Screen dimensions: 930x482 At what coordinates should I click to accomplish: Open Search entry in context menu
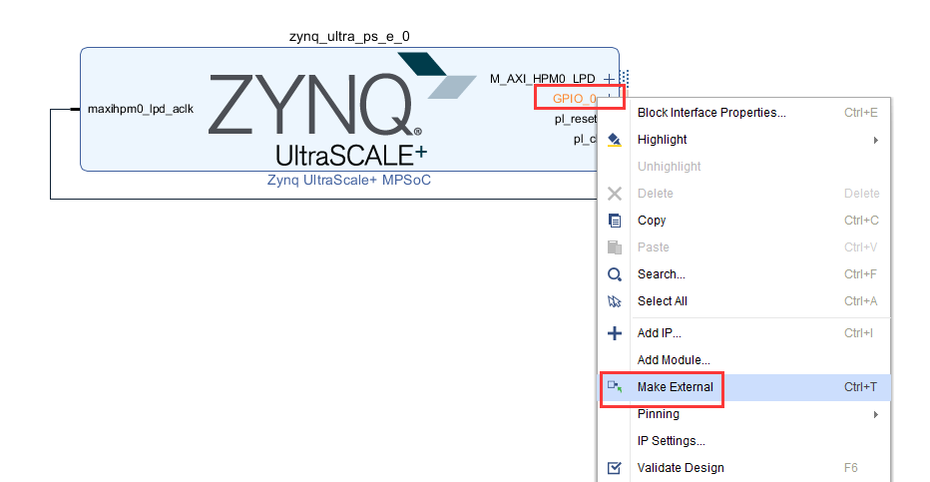pyautogui.click(x=743, y=274)
